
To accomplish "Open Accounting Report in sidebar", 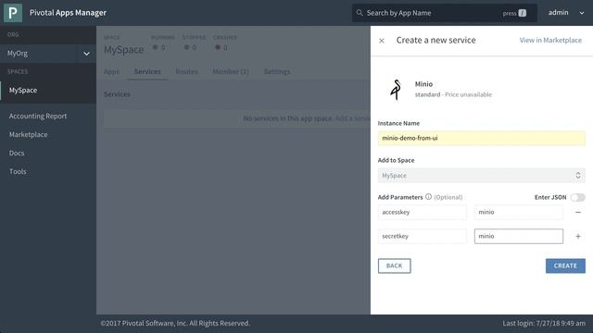I will click(38, 116).
